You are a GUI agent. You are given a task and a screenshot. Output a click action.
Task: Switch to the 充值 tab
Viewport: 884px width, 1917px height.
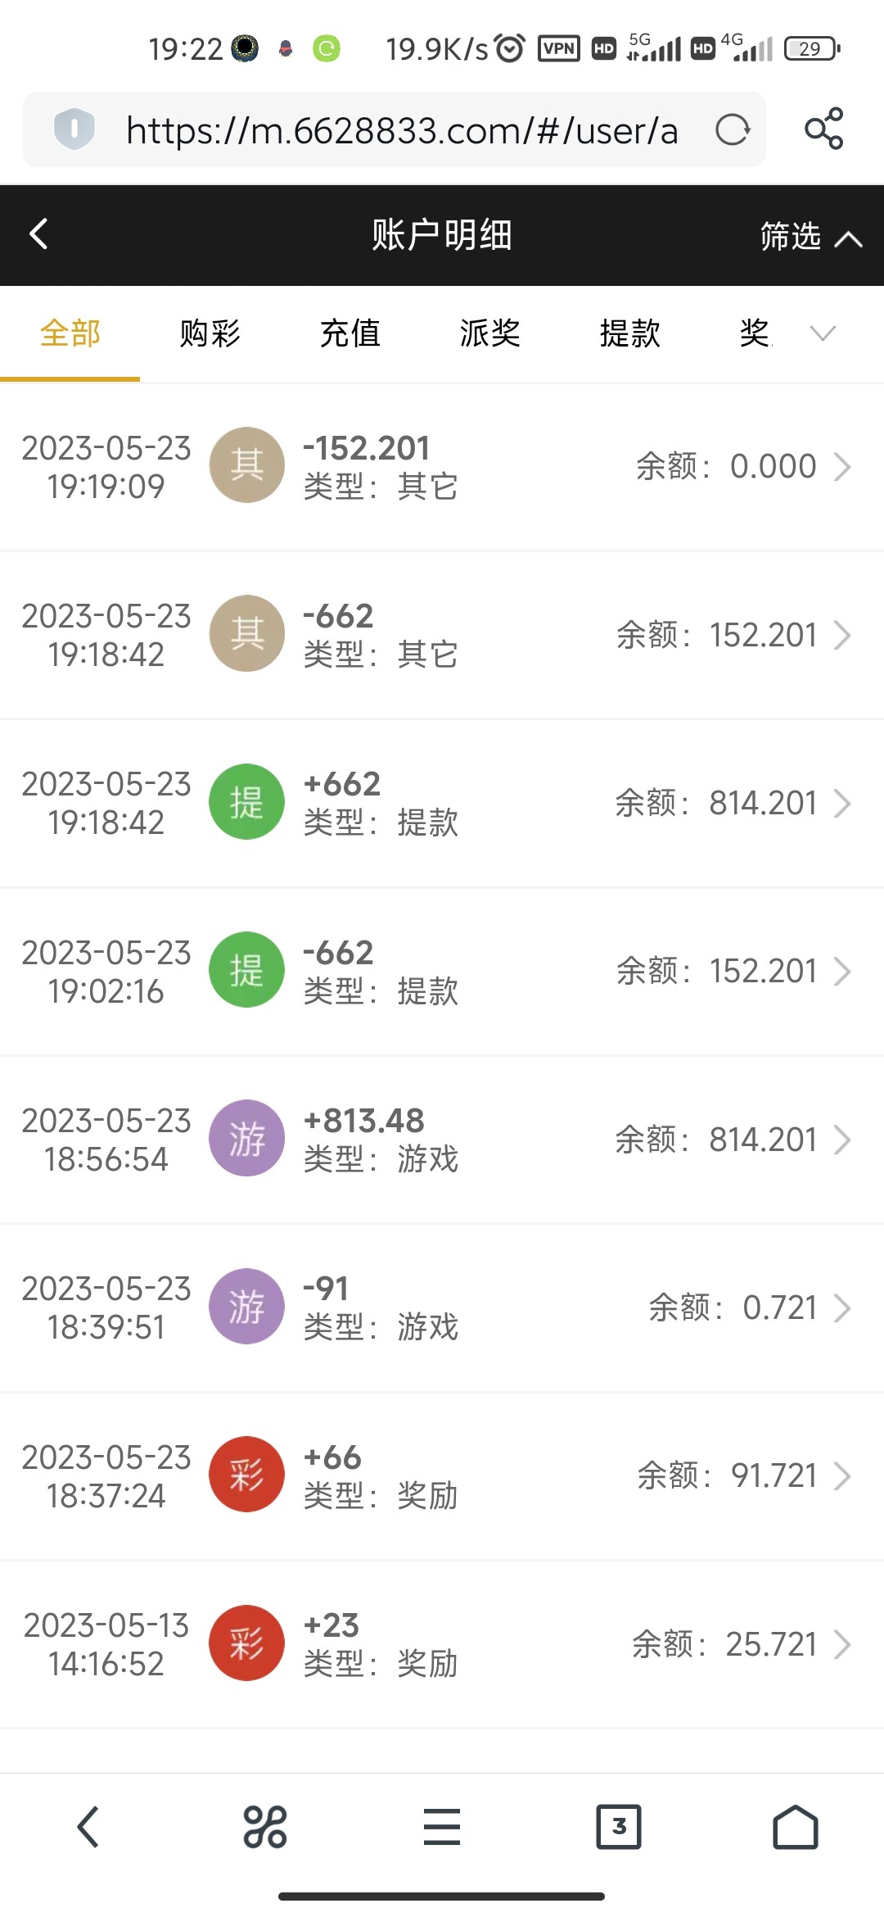click(350, 333)
